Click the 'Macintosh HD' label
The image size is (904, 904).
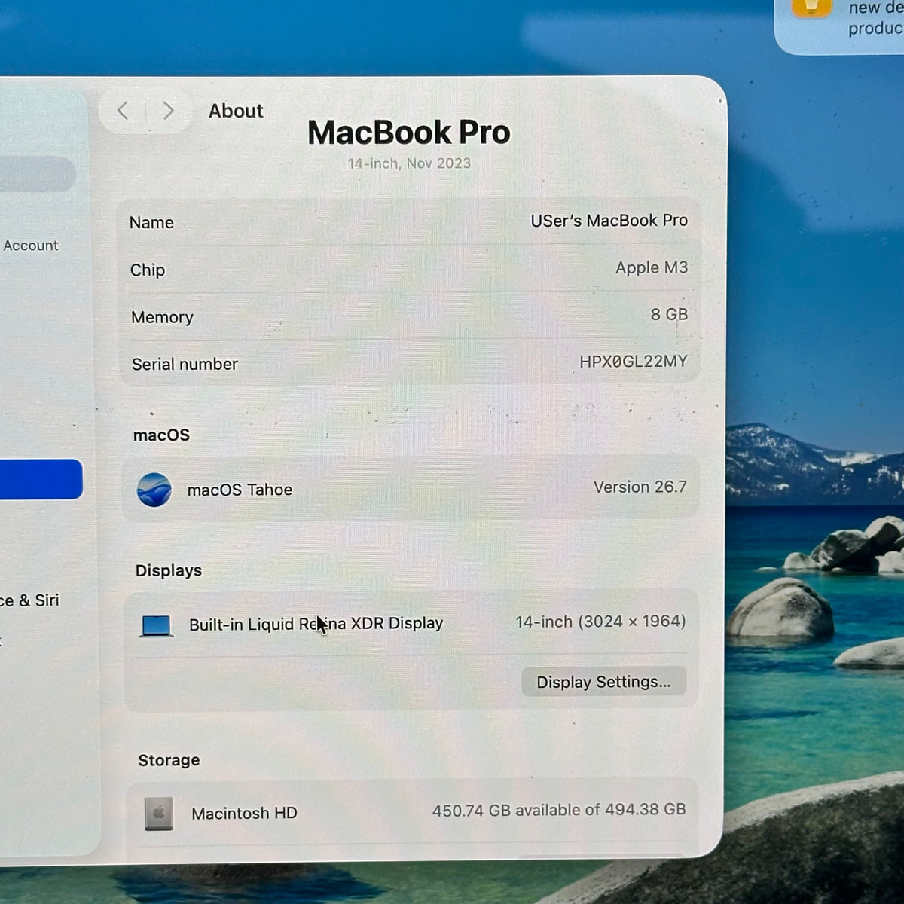(x=244, y=814)
